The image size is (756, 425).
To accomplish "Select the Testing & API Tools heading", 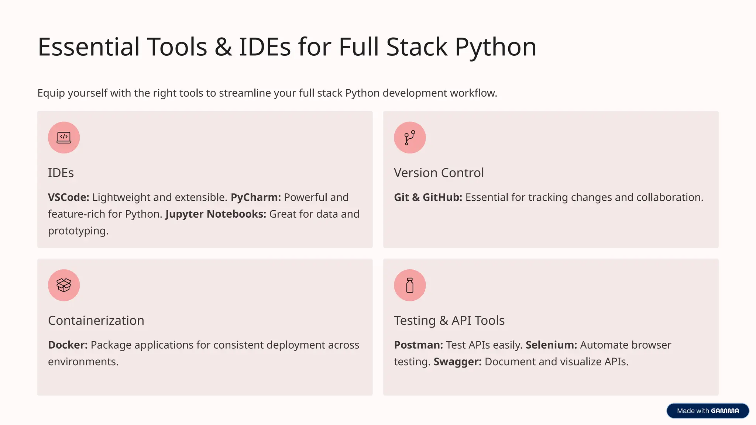I will pos(449,320).
